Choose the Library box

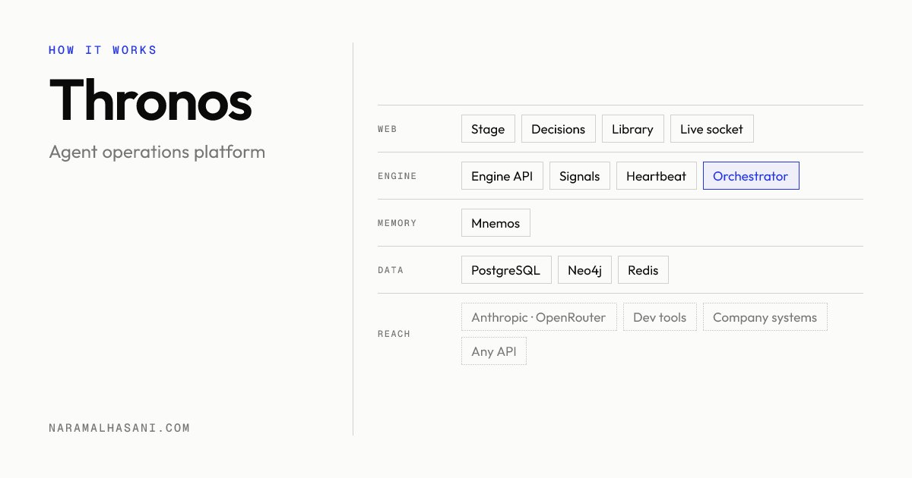pos(633,129)
